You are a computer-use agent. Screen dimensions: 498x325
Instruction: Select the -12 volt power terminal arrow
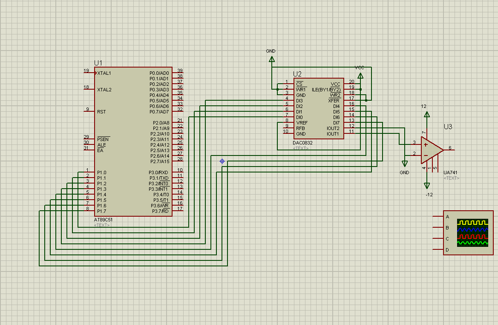(427, 186)
